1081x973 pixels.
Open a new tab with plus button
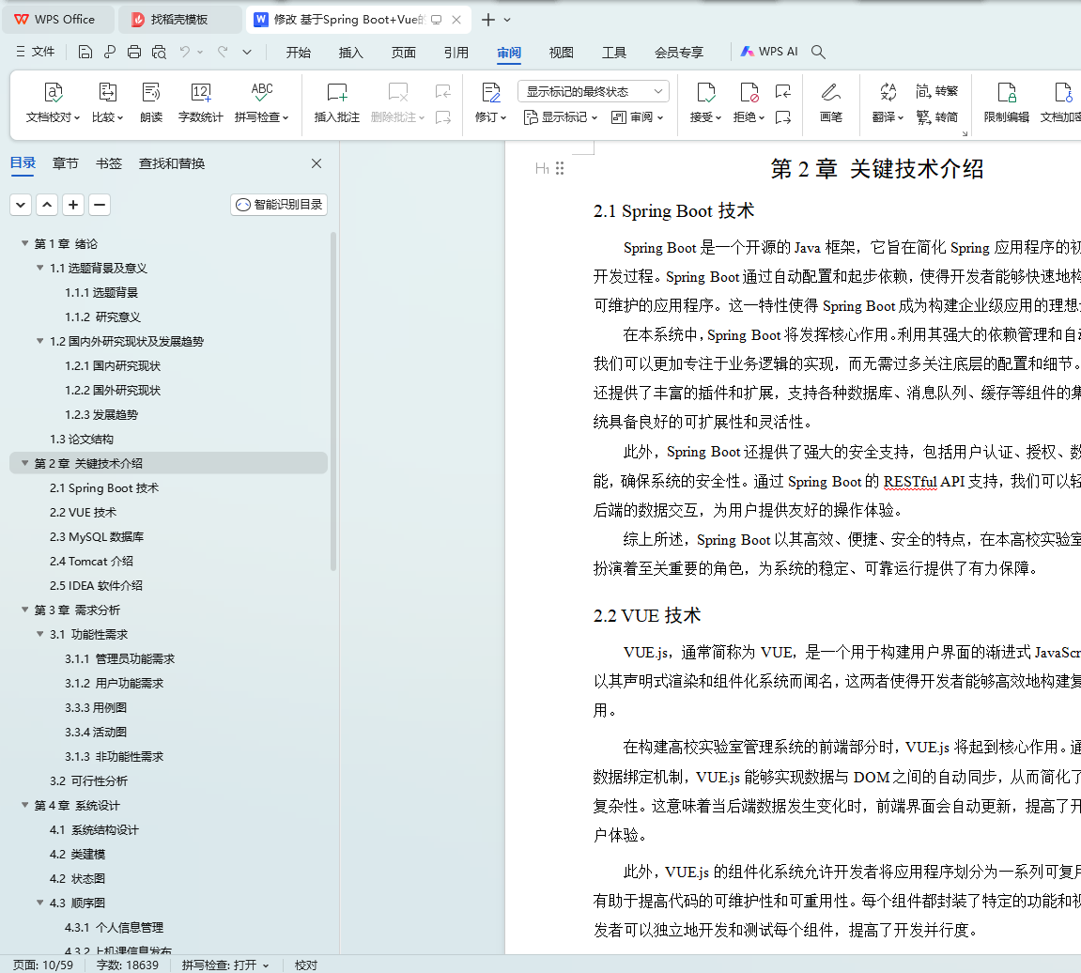tap(488, 20)
